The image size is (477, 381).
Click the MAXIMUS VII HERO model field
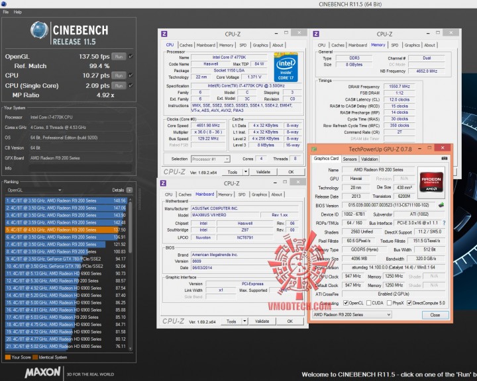[x=225, y=215]
